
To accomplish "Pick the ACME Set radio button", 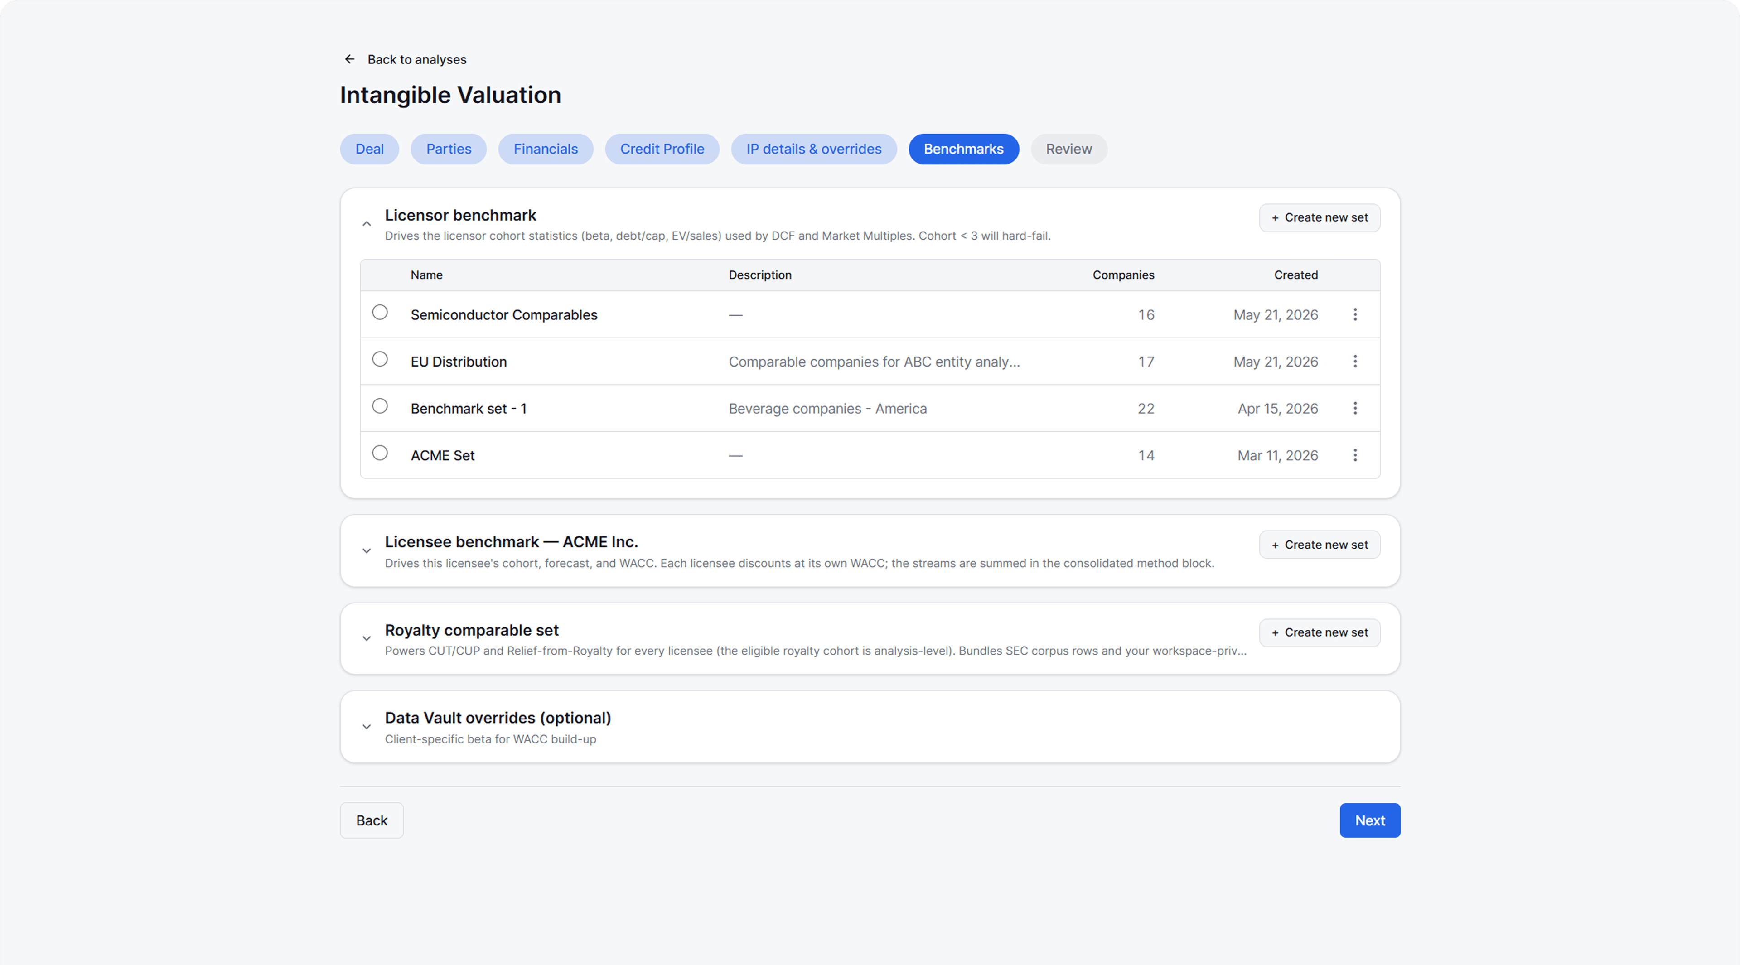I will pos(380,453).
